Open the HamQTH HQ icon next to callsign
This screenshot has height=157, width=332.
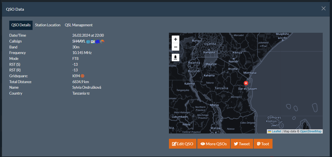93,42
